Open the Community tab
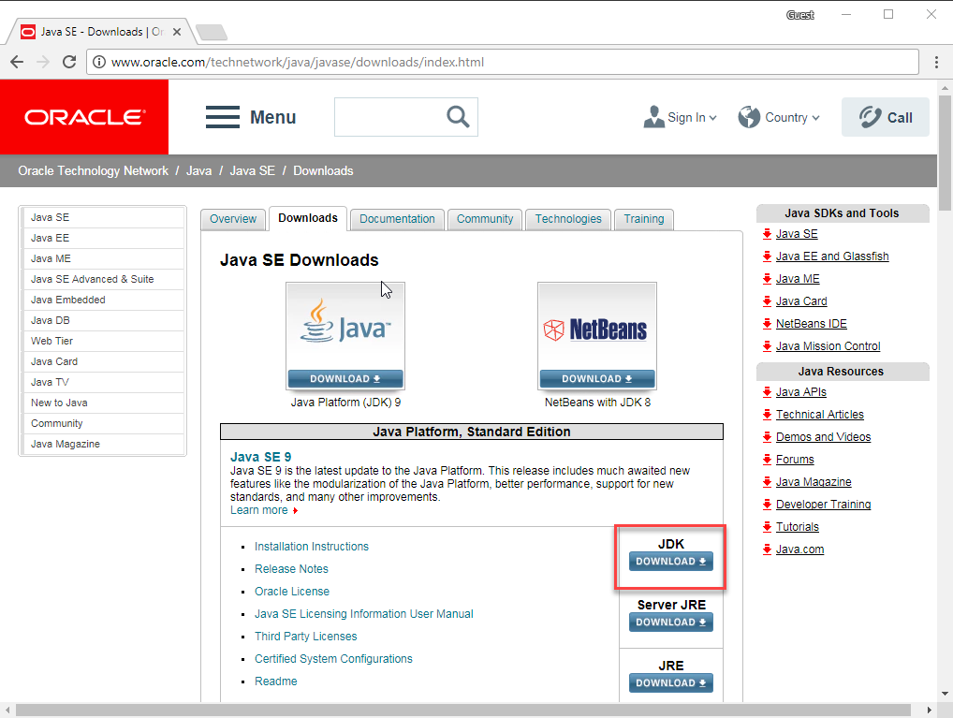The width and height of the screenshot is (953, 718). 484,219
